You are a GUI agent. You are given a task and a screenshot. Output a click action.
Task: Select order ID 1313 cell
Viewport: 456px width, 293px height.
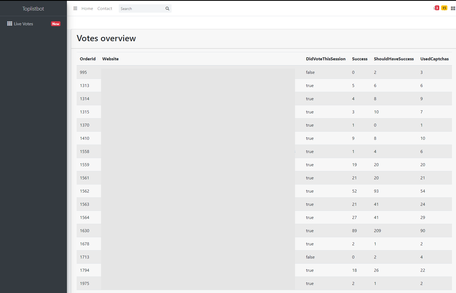point(84,86)
